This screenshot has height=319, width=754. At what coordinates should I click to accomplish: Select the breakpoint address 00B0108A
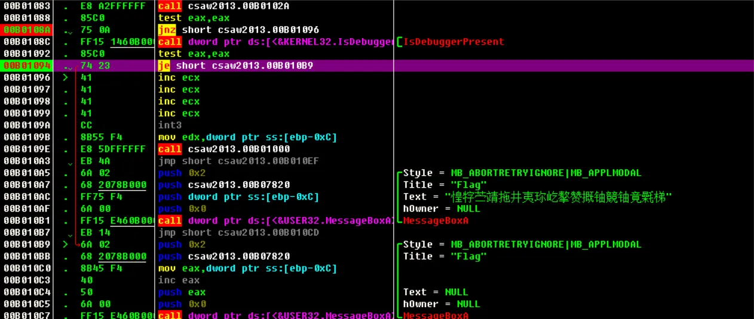tap(27, 30)
